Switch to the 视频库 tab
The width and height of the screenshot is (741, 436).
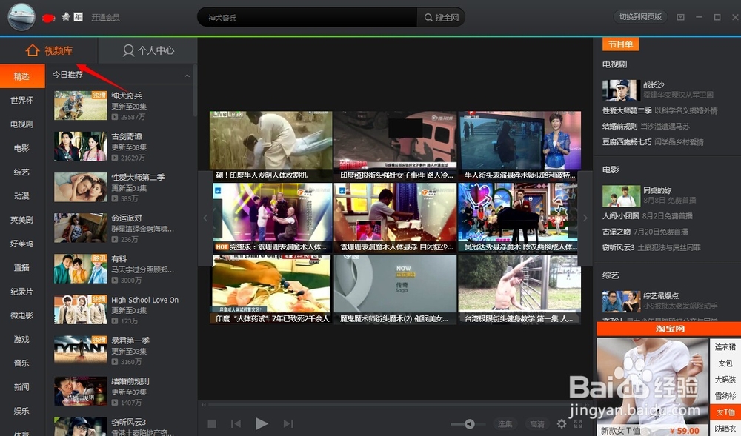[49, 50]
